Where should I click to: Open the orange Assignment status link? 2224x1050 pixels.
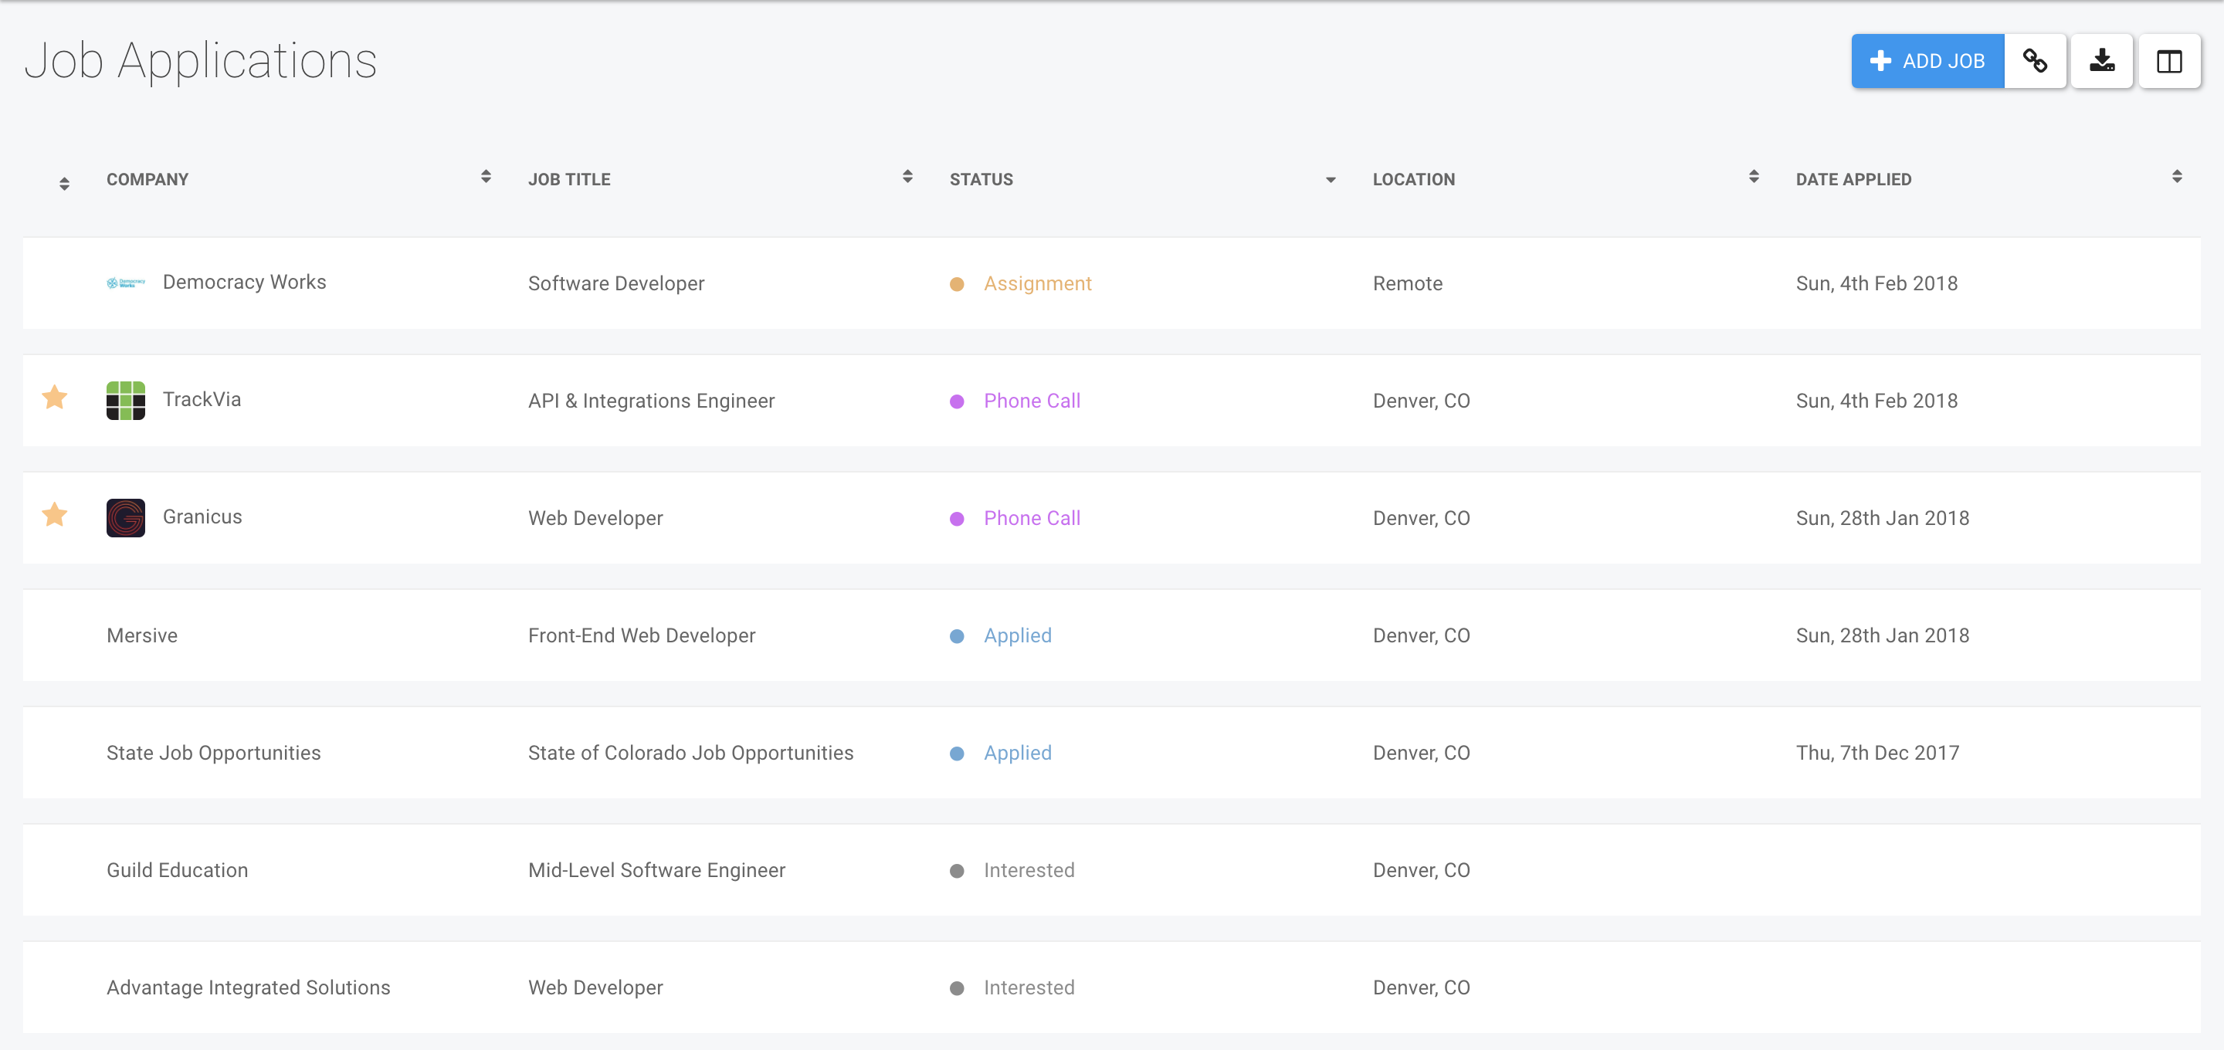click(x=1037, y=283)
